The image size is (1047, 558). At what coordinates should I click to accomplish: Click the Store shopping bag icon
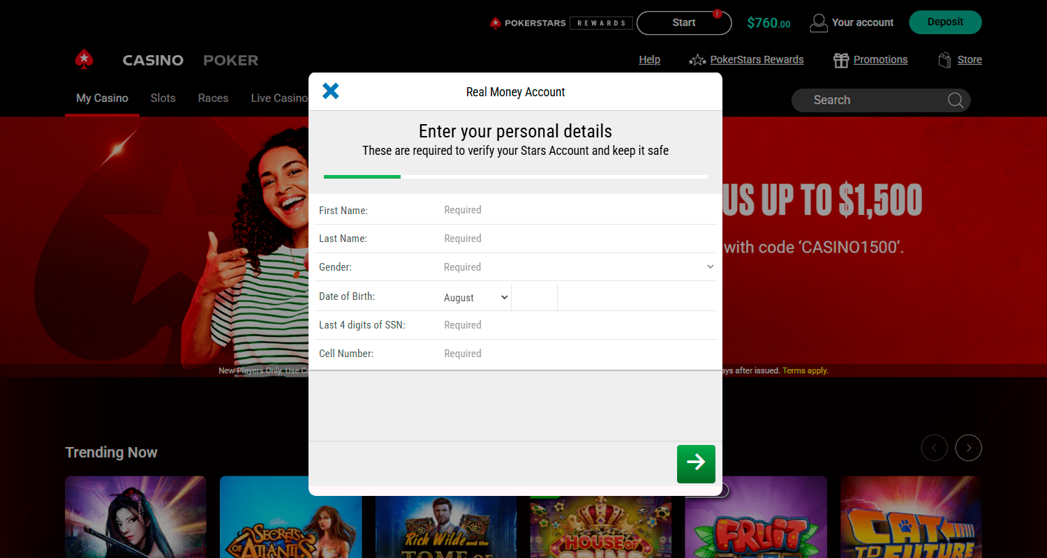tap(945, 60)
